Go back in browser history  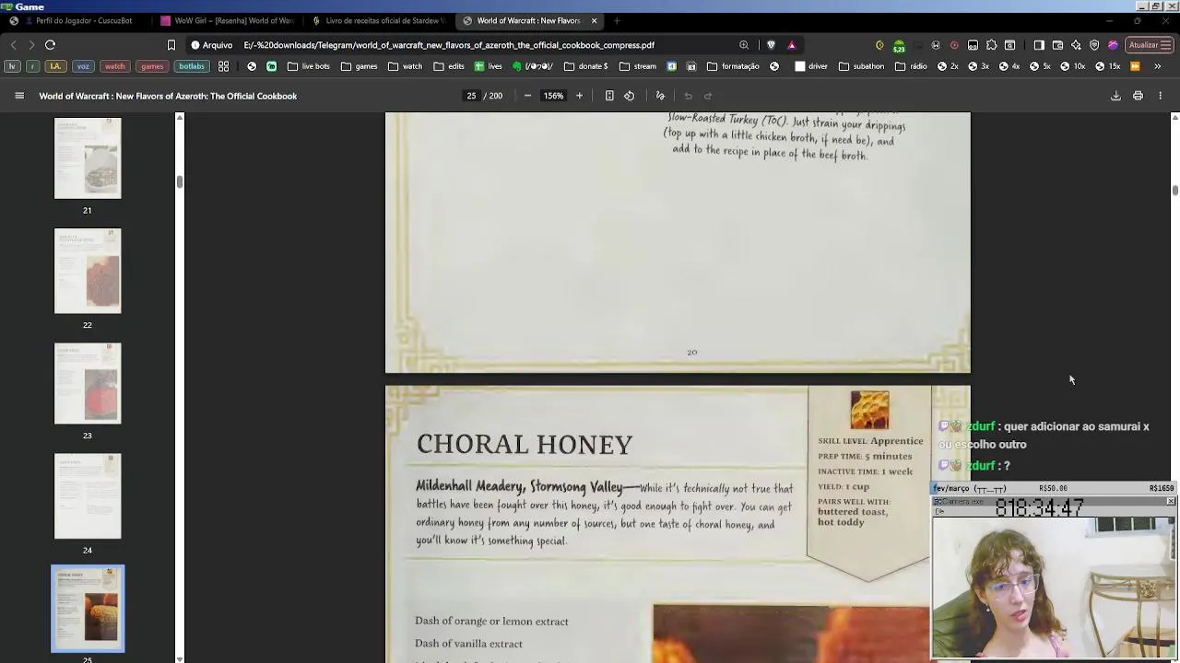(x=13, y=44)
